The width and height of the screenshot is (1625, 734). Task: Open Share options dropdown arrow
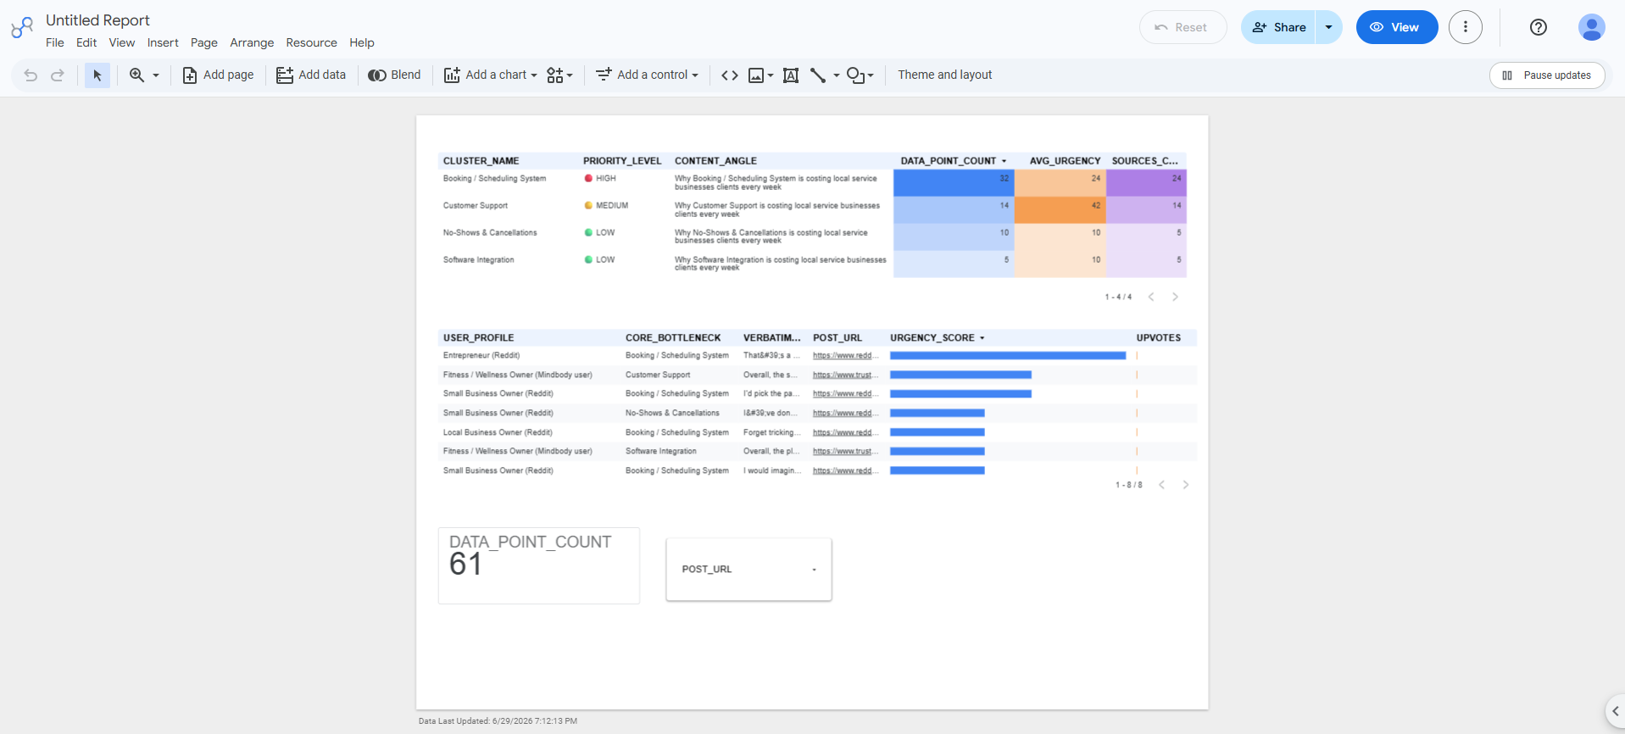point(1329,27)
